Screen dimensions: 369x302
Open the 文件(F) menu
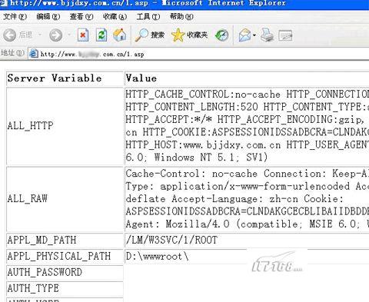tap(15, 17)
